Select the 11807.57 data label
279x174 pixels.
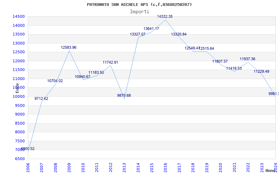click(x=220, y=61)
